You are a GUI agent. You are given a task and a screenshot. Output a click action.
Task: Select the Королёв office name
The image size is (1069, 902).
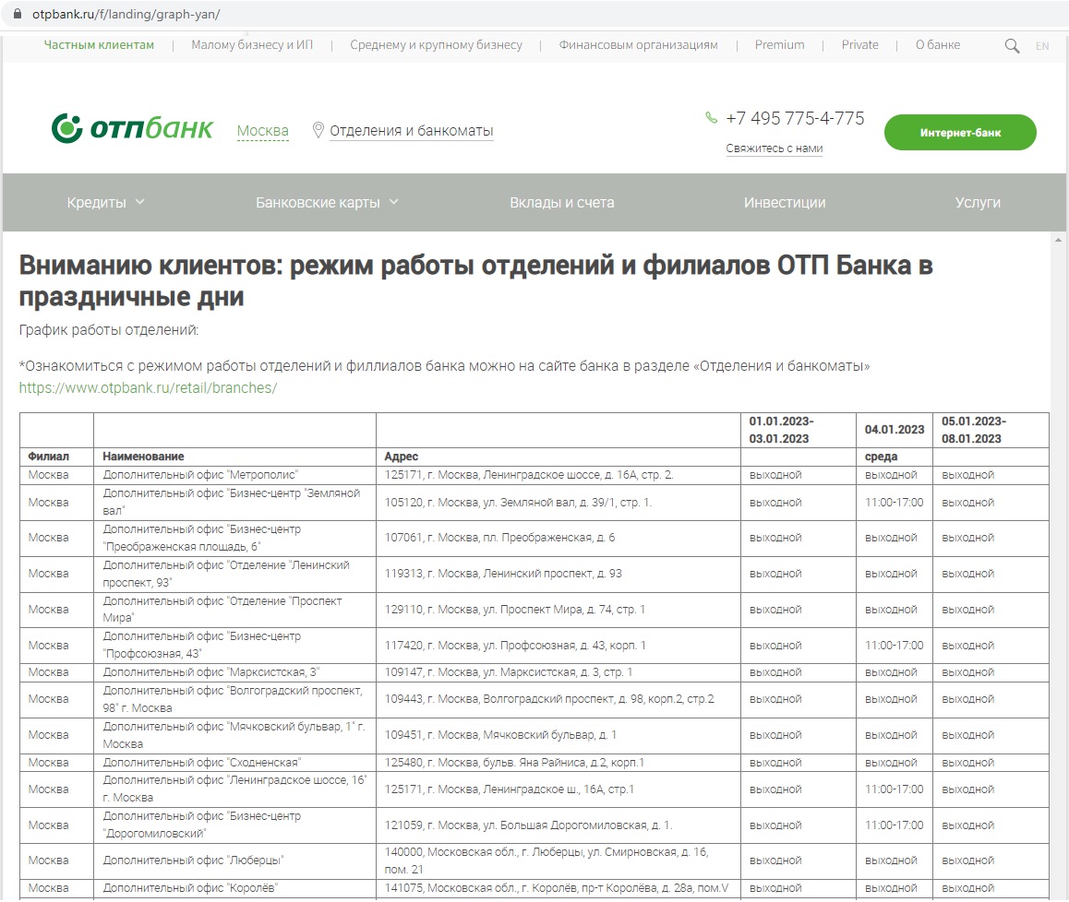coord(190,888)
